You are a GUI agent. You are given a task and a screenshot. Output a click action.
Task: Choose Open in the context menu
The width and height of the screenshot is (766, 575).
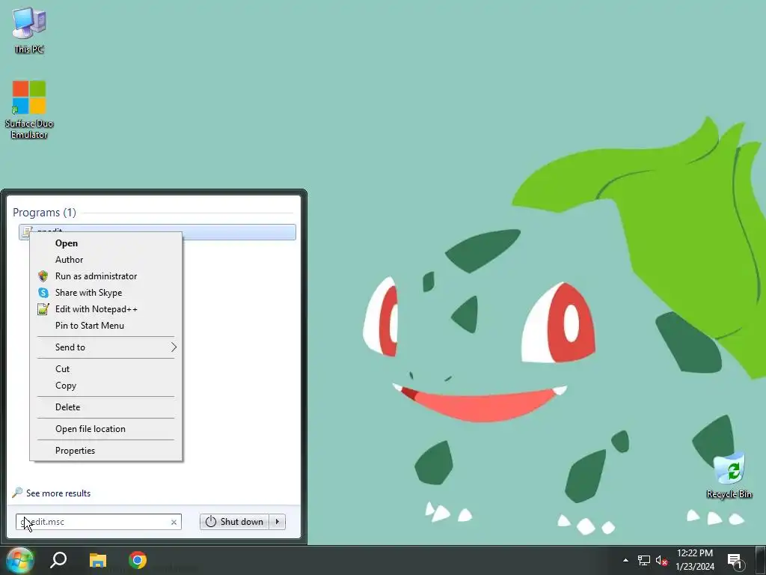pyautogui.click(x=106, y=243)
